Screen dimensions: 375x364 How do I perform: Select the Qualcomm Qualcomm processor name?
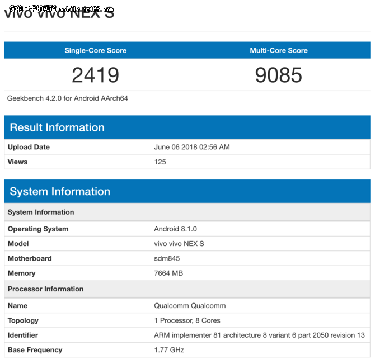pyautogui.click(x=189, y=306)
